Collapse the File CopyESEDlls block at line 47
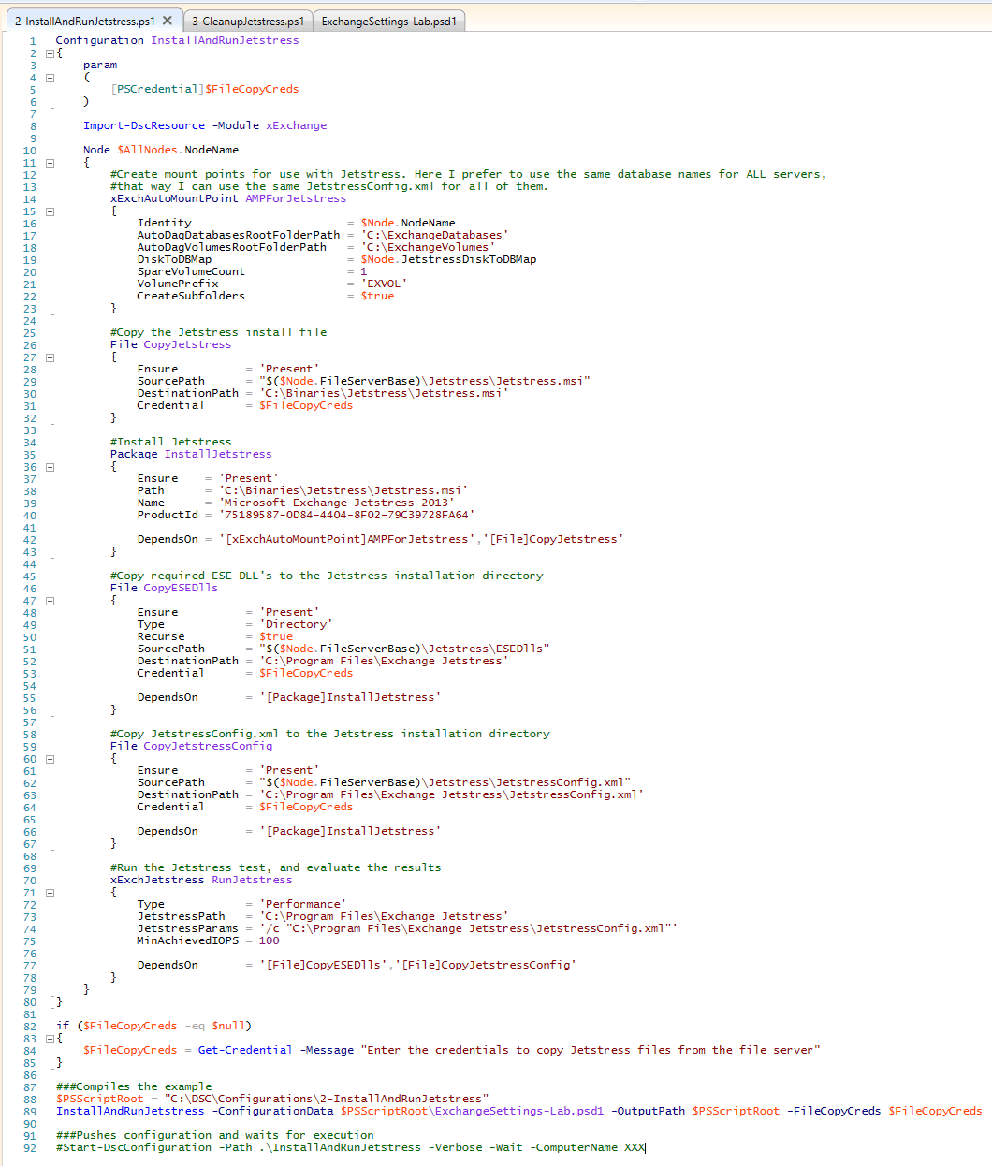This screenshot has width=992, height=1166. coord(51,601)
